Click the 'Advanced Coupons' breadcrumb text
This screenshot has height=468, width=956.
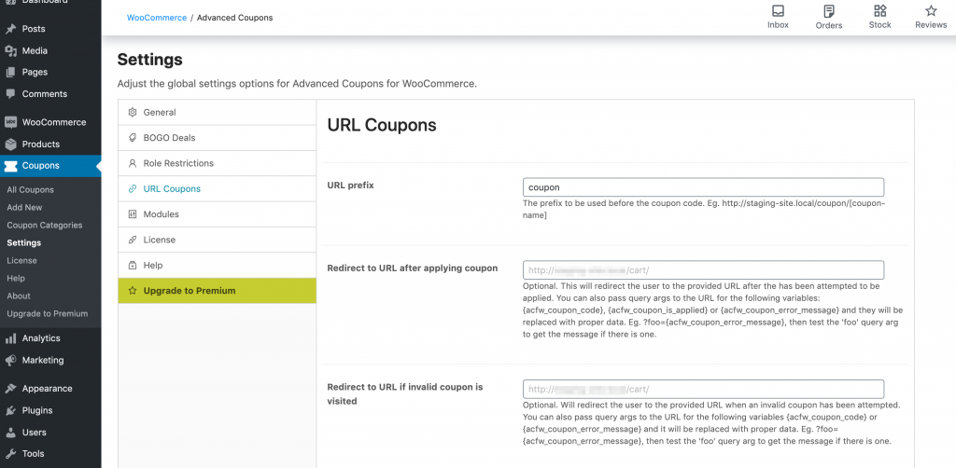pyautogui.click(x=234, y=18)
